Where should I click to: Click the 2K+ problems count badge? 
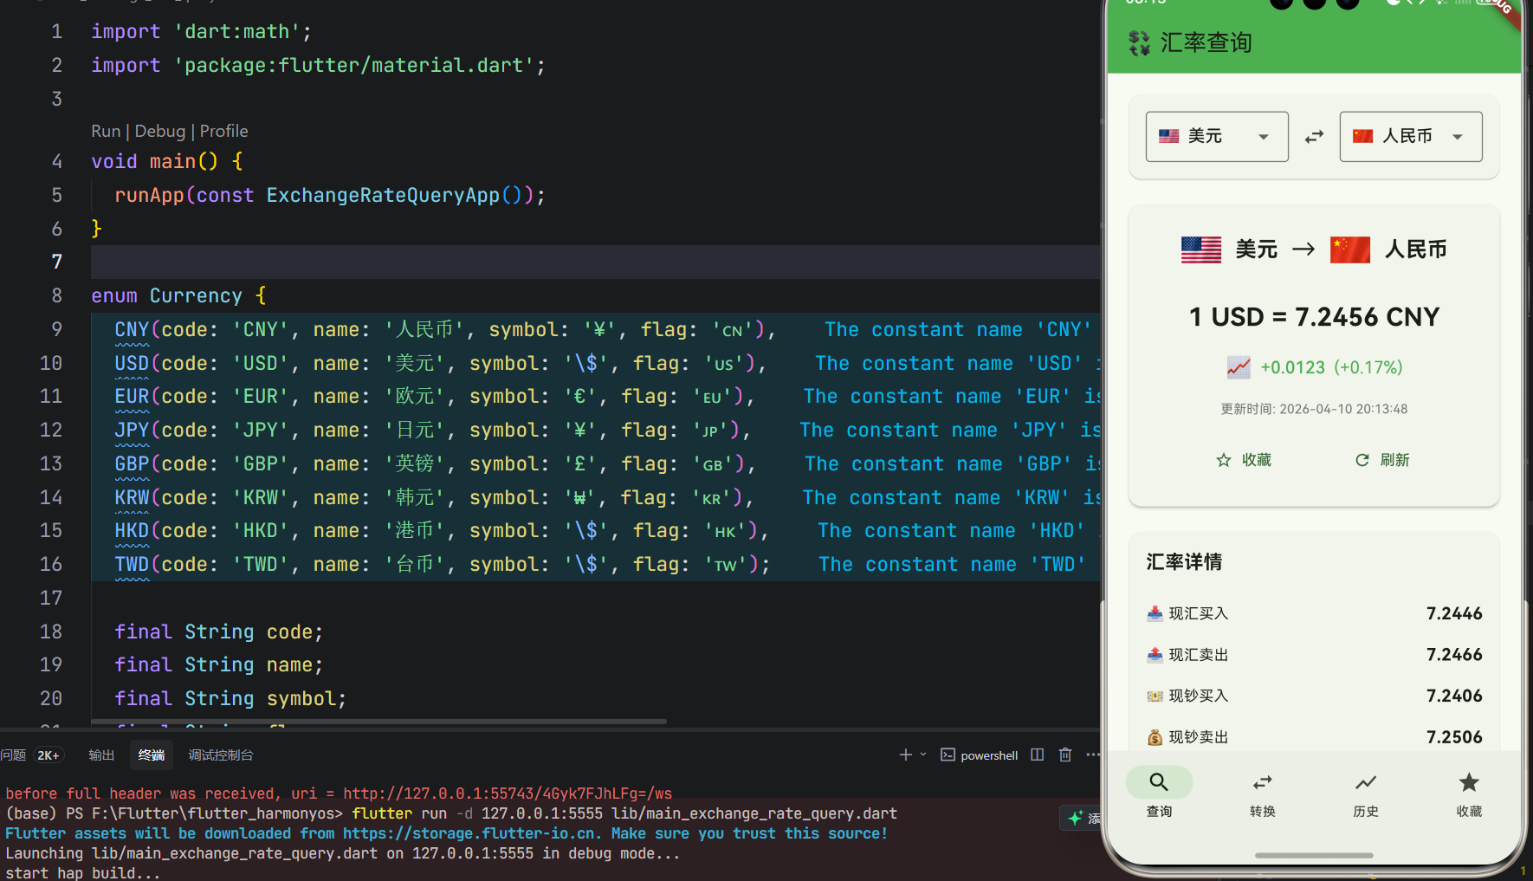tap(49, 755)
